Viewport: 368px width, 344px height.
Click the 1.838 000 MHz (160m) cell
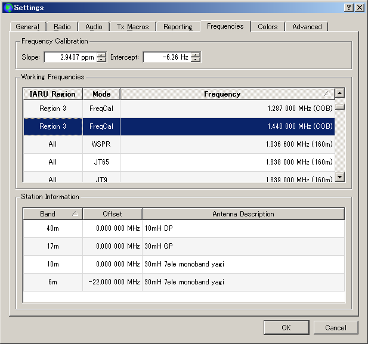[x=227, y=162]
